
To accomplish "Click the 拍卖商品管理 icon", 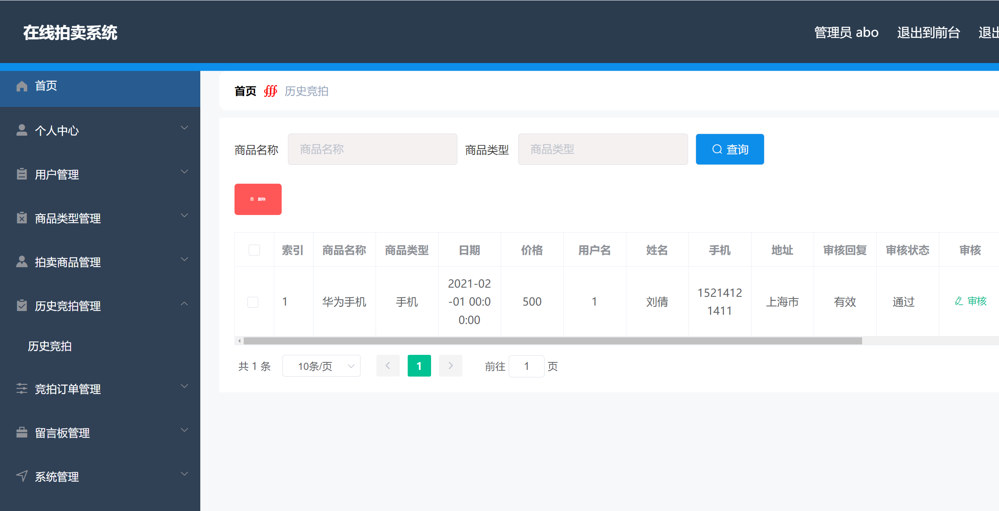I will click(x=22, y=261).
